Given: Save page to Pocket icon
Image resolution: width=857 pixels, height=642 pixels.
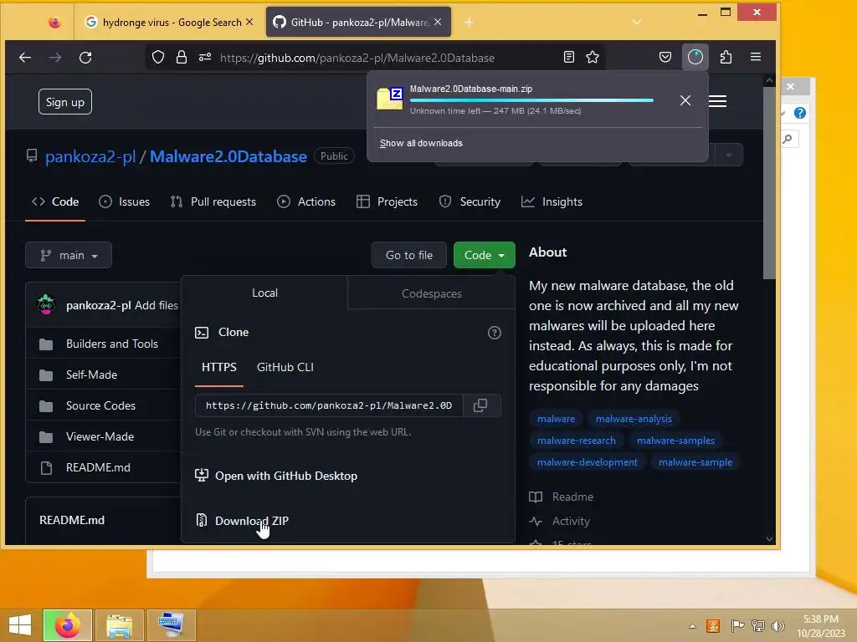Looking at the screenshot, I should tap(665, 58).
